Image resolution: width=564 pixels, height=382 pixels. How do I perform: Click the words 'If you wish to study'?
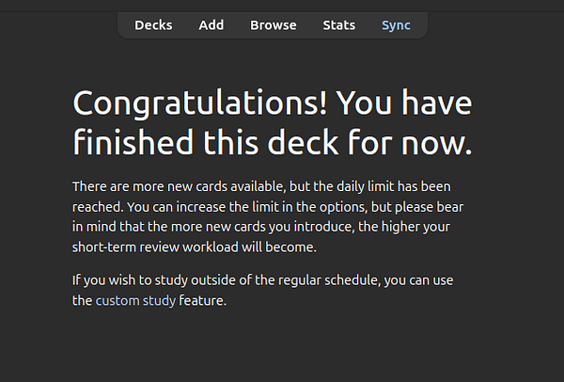pyautogui.click(x=133, y=280)
